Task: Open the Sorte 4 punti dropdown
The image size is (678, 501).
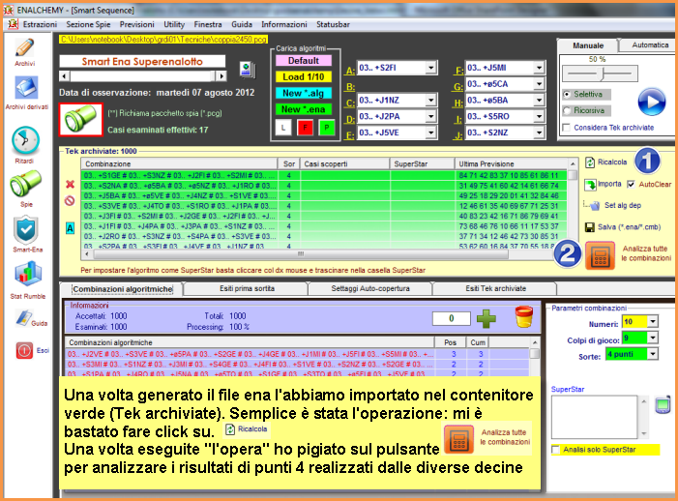Action: [x=653, y=354]
